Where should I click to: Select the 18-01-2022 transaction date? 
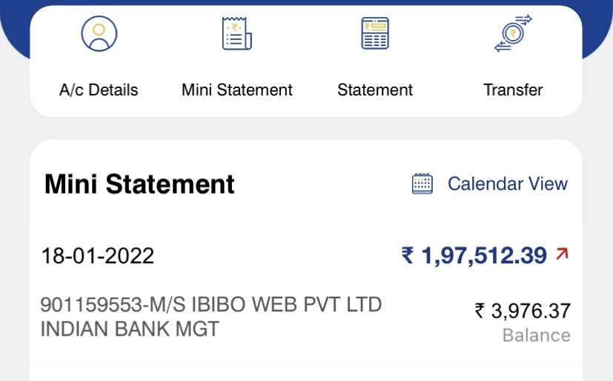(x=98, y=256)
